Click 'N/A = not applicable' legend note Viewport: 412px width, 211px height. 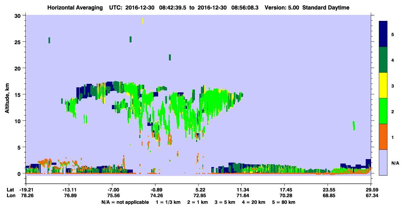tap(125, 202)
